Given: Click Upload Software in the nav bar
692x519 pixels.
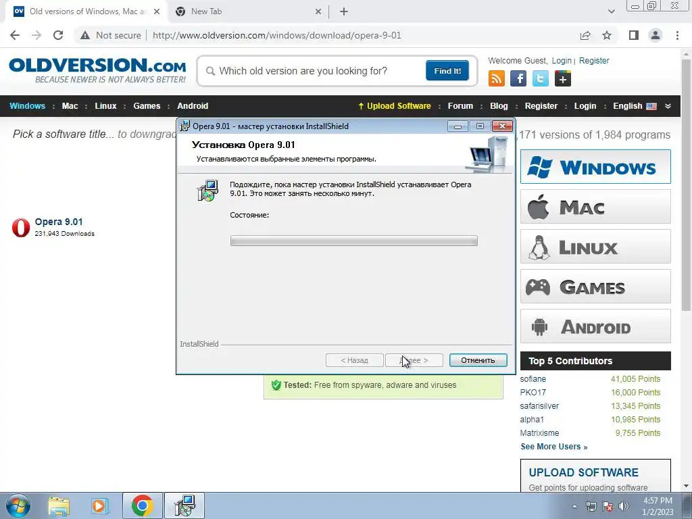Looking at the screenshot, I should [395, 106].
